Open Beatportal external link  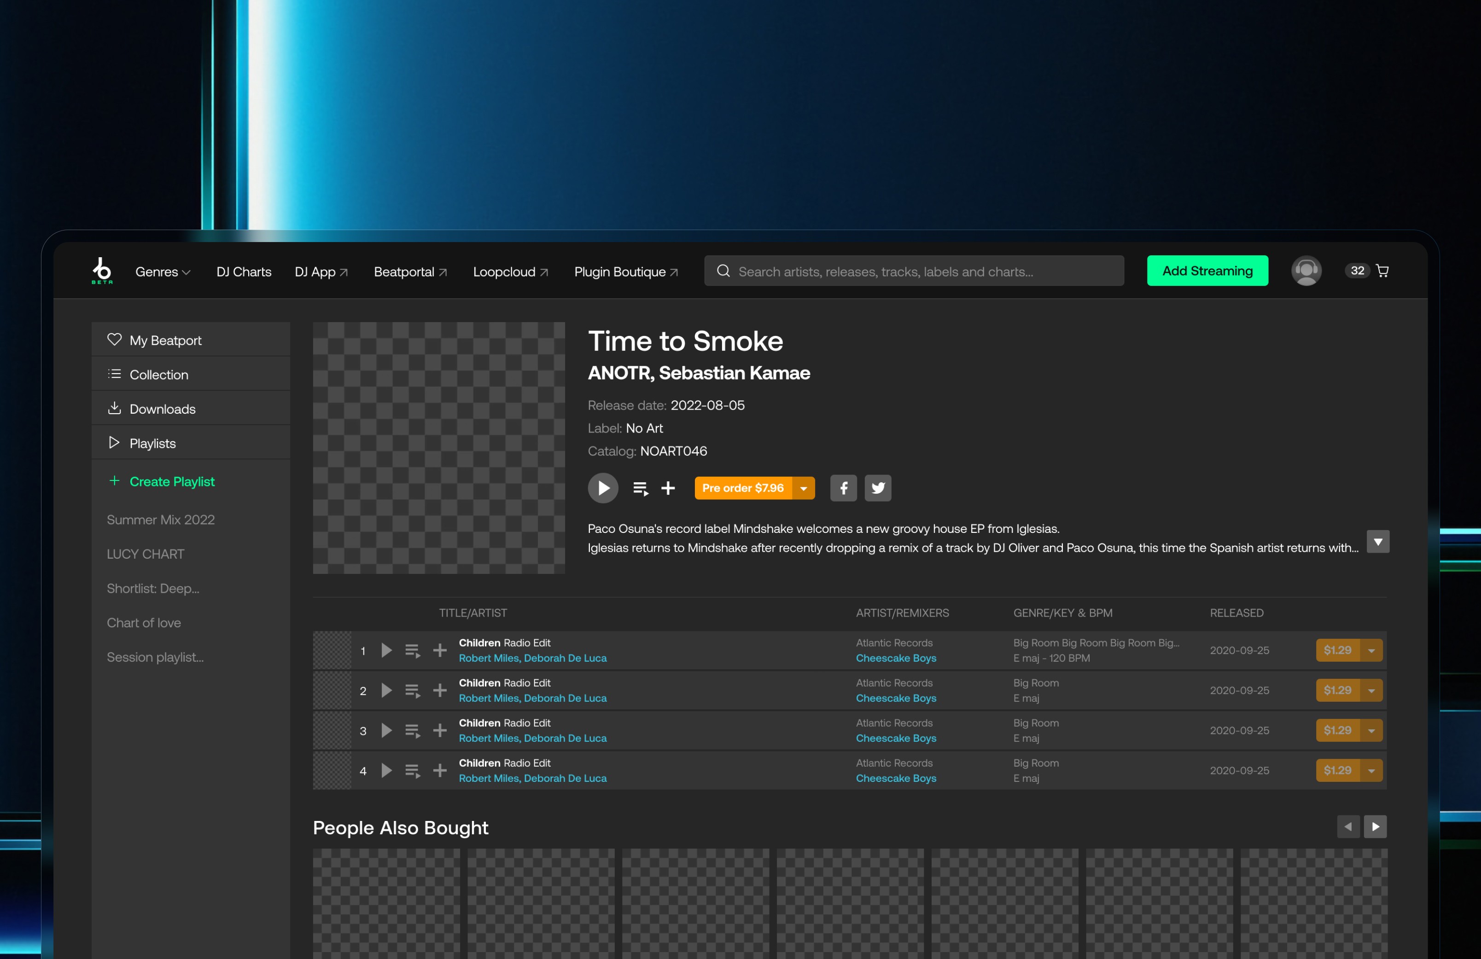411,272
